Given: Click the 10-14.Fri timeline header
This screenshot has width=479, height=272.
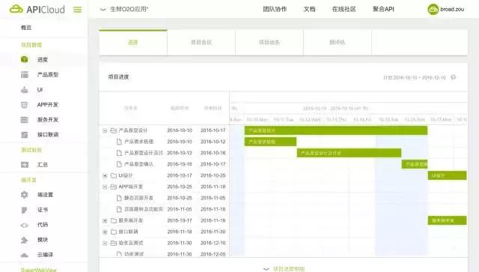Looking at the screenshot, I should [x=362, y=120].
